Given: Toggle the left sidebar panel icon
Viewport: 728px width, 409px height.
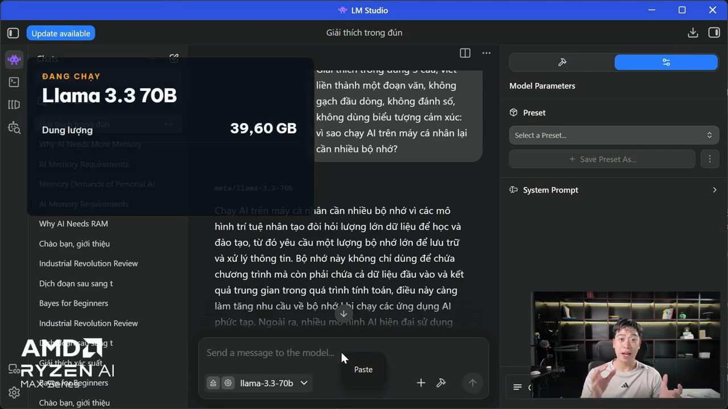Looking at the screenshot, I should tap(13, 33).
